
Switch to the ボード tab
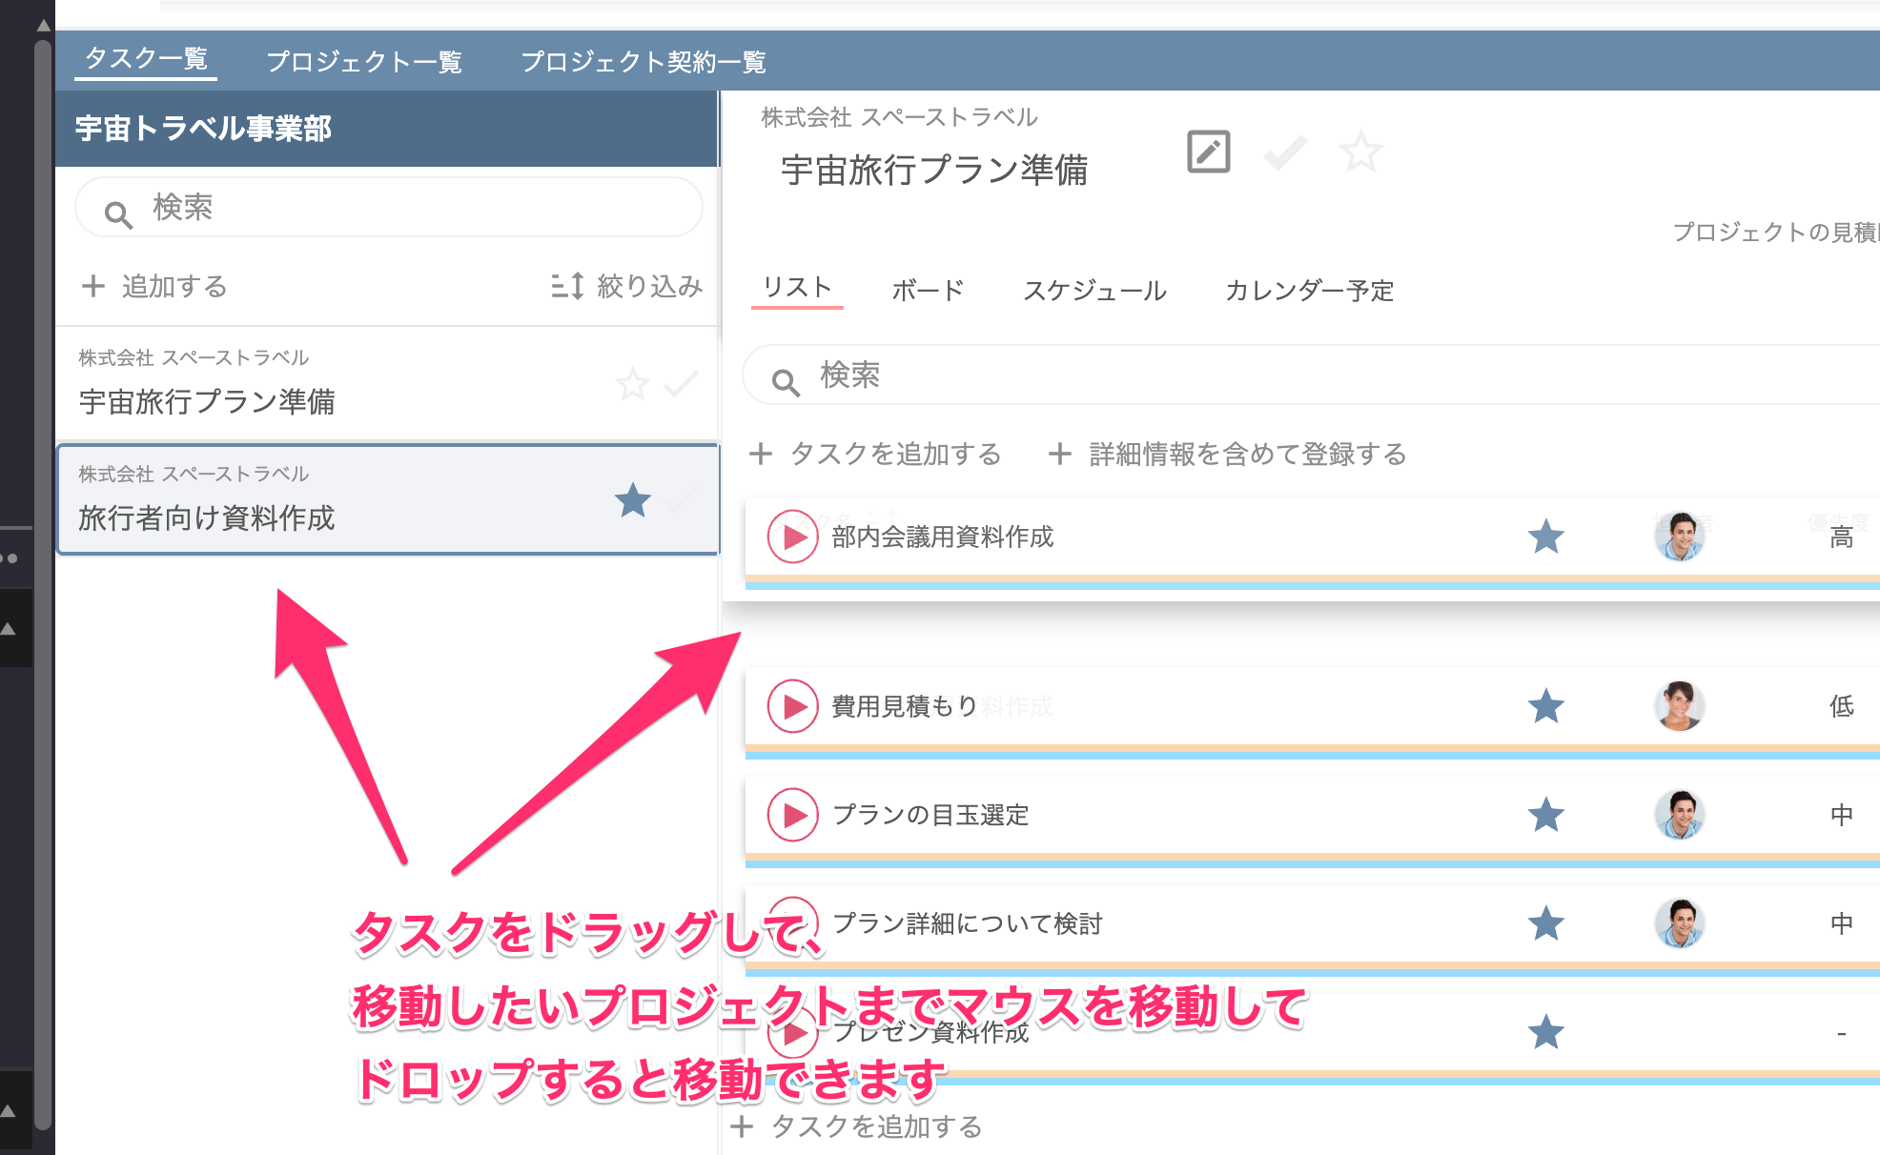927,290
